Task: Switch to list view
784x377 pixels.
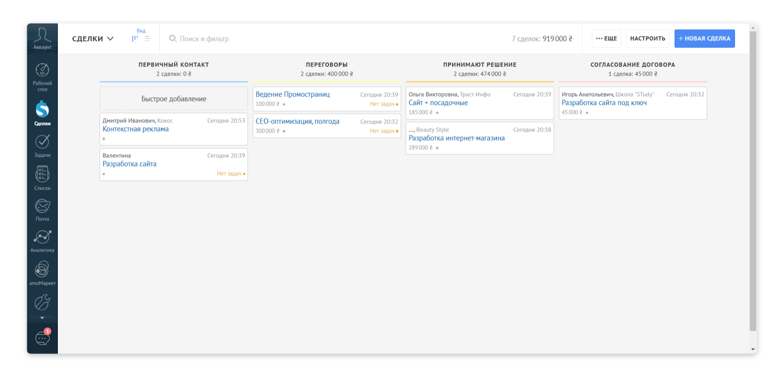Action: click(147, 39)
